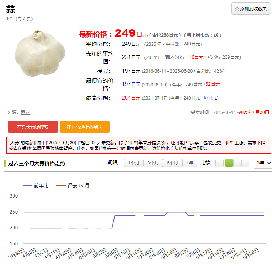The height and width of the screenshot is (267, 272).
Task: Click the garlic product image
Action: tap(35, 53)
